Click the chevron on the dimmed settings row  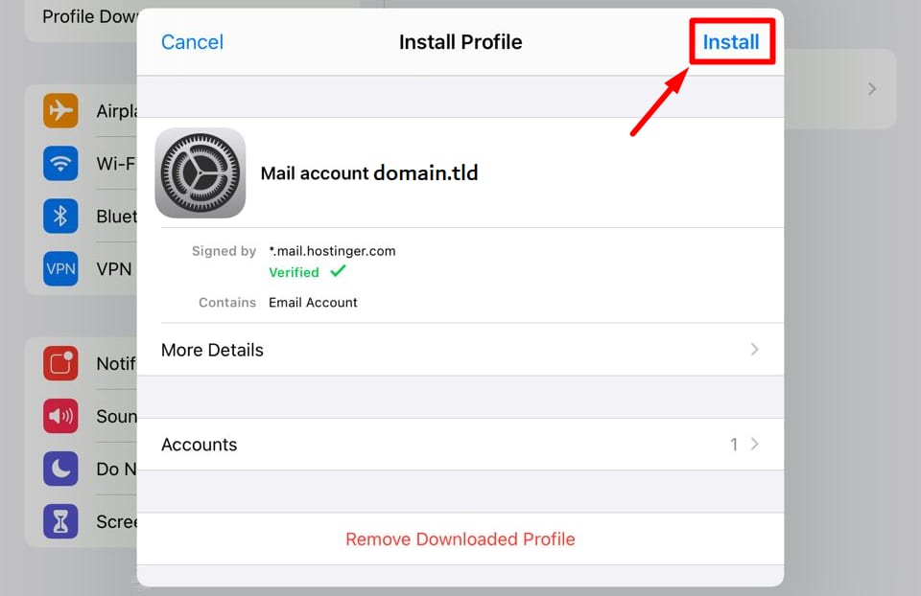871,88
